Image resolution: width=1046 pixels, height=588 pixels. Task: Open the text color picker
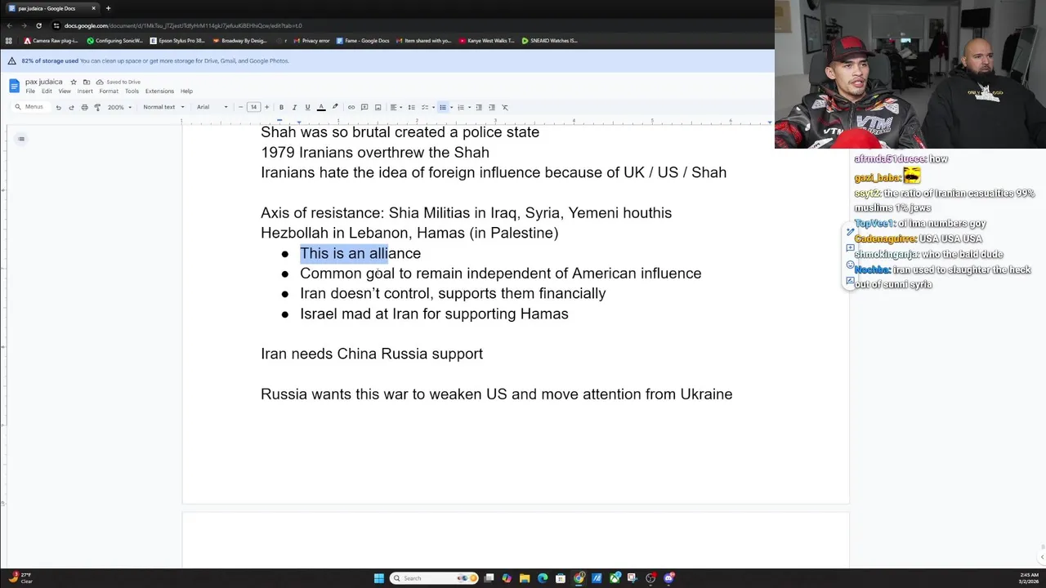click(x=321, y=107)
